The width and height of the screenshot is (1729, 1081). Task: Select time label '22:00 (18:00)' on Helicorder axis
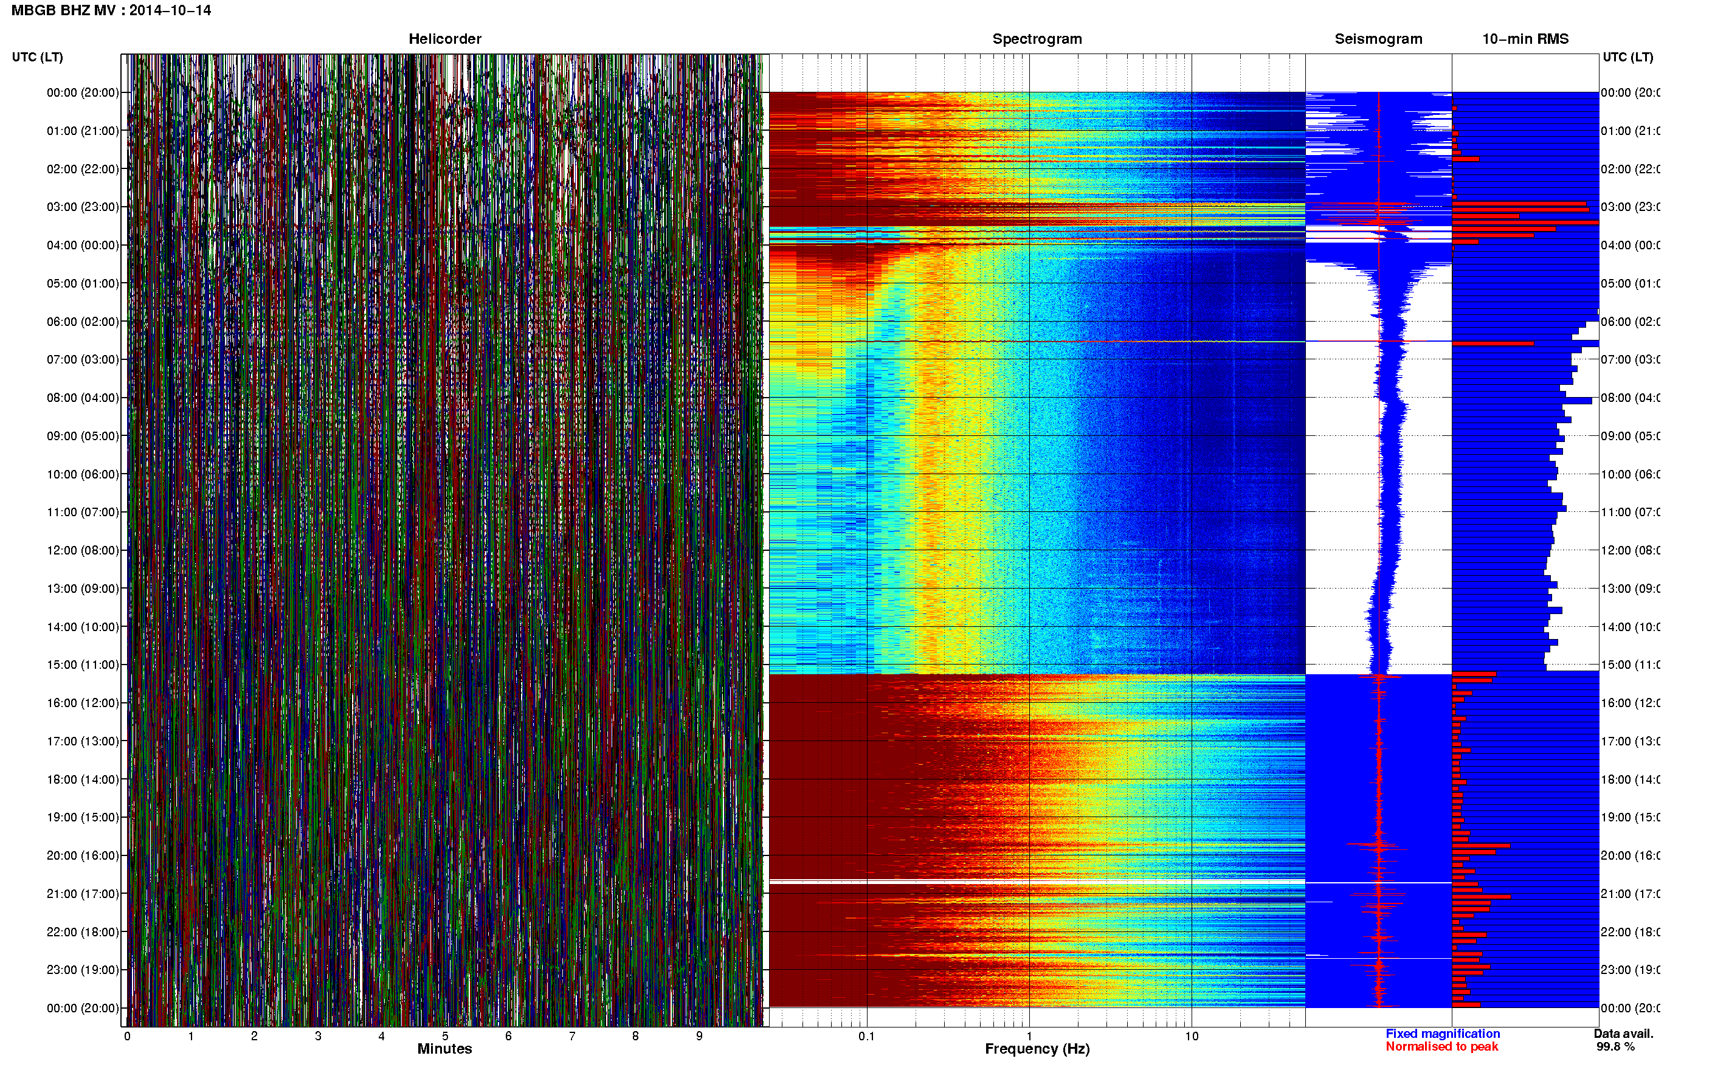coord(83,931)
